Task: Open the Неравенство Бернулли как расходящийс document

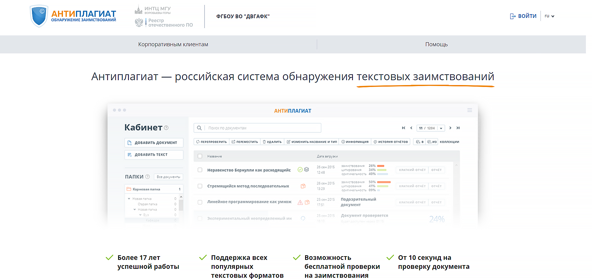Action: [249, 170]
